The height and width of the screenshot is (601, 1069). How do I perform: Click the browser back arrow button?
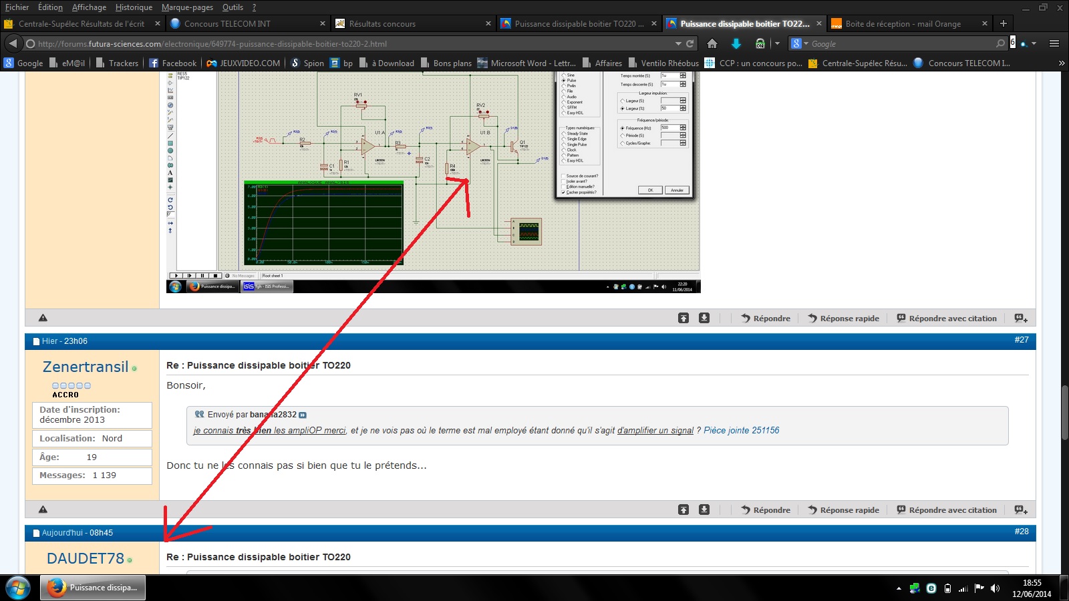(x=13, y=43)
